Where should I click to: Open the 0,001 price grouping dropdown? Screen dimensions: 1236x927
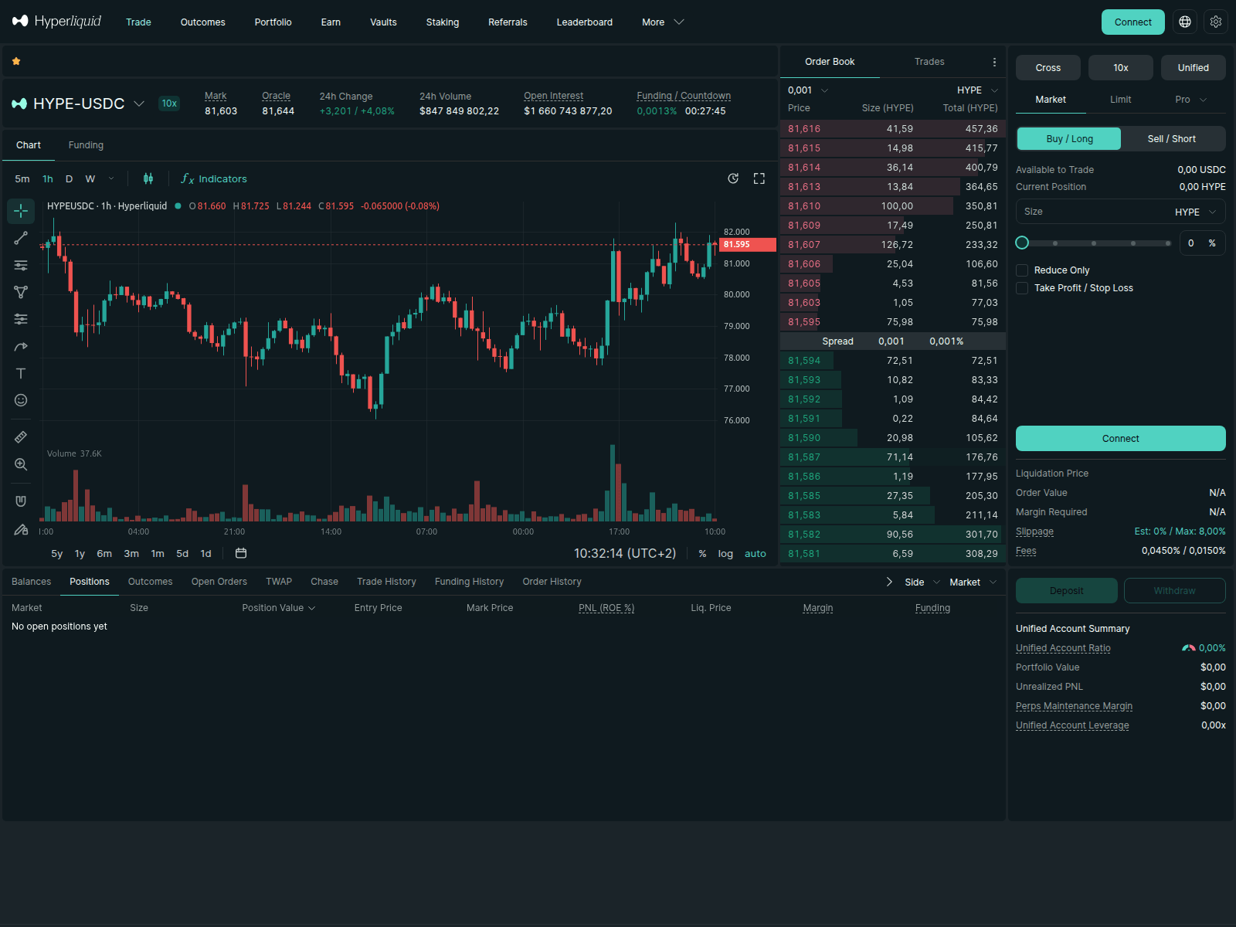(808, 90)
